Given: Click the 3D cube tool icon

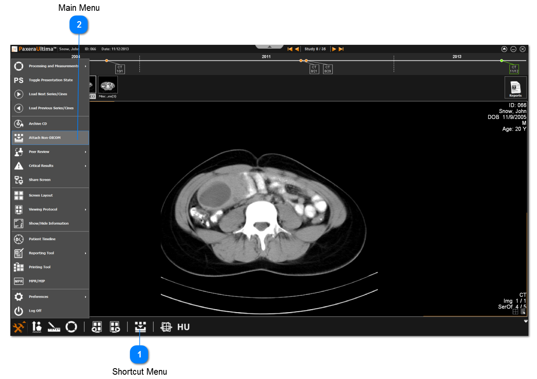Looking at the screenshot, I should 166,327.
